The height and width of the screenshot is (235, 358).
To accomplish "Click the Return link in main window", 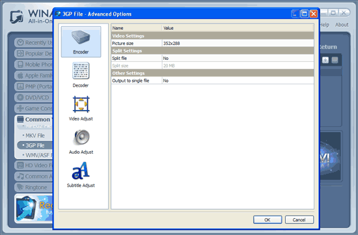I will (328, 47).
